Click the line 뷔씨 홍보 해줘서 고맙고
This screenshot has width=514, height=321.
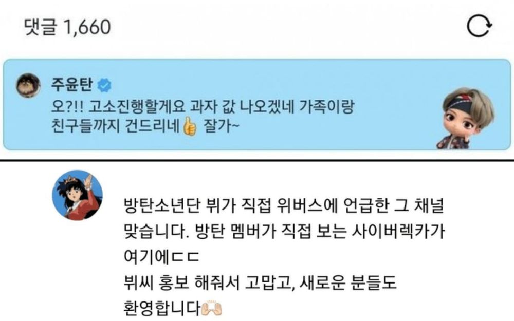(x=260, y=282)
